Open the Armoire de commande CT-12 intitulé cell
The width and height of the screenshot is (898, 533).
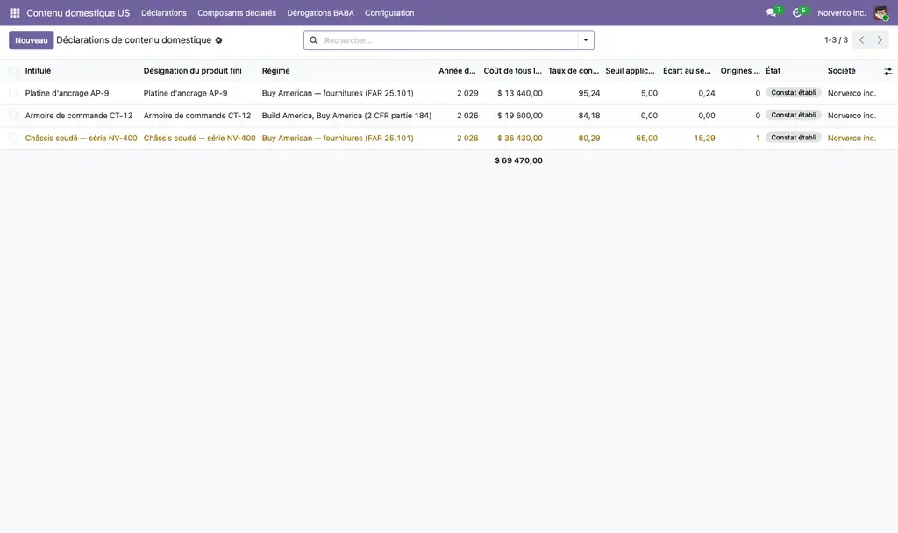(78, 116)
